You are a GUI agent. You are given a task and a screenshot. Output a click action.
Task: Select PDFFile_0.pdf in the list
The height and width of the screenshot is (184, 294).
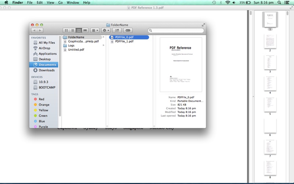pos(129,37)
